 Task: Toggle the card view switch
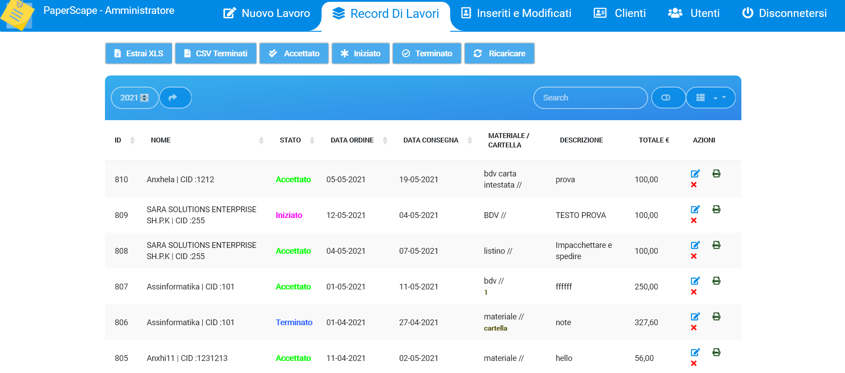[x=666, y=98]
